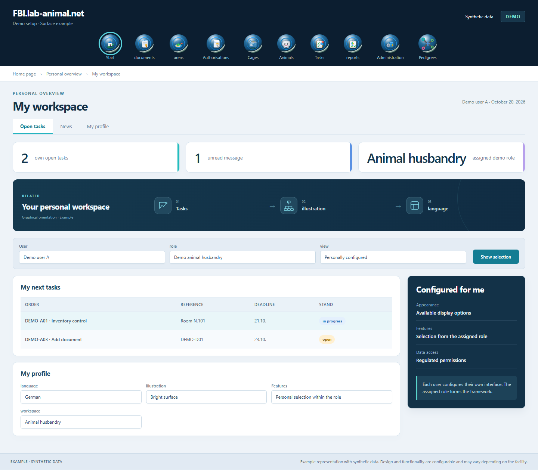Switch to the Open tasks tab

(x=33, y=127)
